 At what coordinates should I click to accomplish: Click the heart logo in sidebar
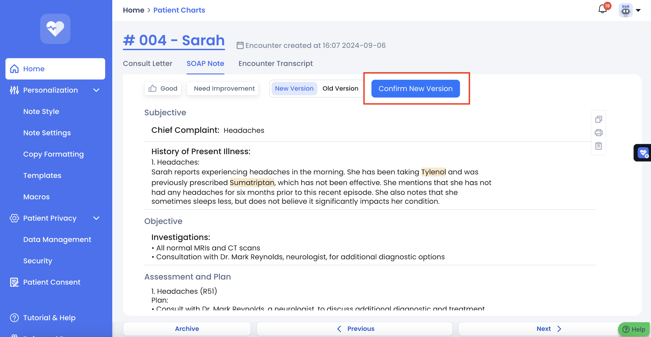point(55,29)
